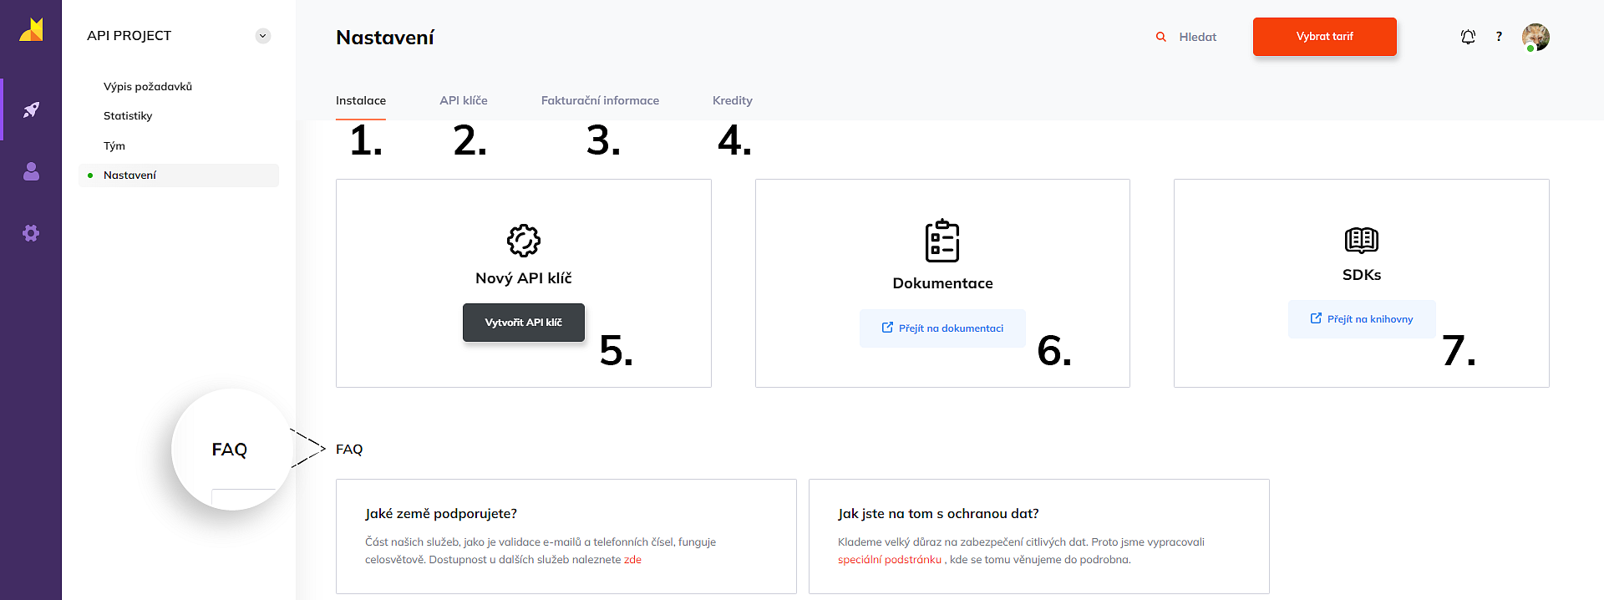Open the user profile sidebar icon
Image resolution: width=1604 pixels, height=600 pixels.
click(31, 171)
